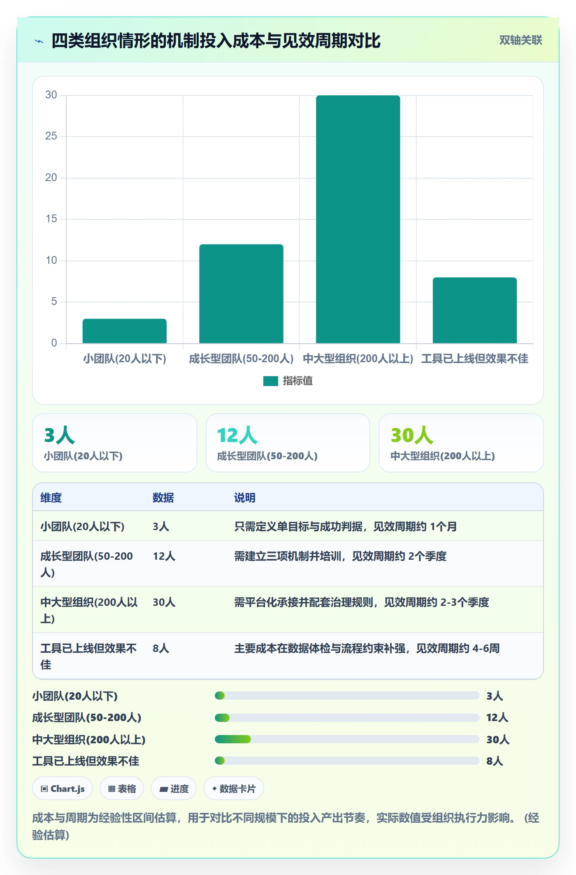Click the 工具已上线但效果不佳 progress bar
Viewport: 576px width, 875px height.
pyautogui.click(x=347, y=761)
